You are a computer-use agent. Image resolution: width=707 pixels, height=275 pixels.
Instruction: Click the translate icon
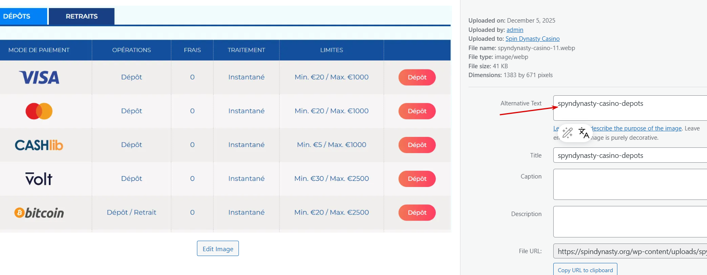584,133
